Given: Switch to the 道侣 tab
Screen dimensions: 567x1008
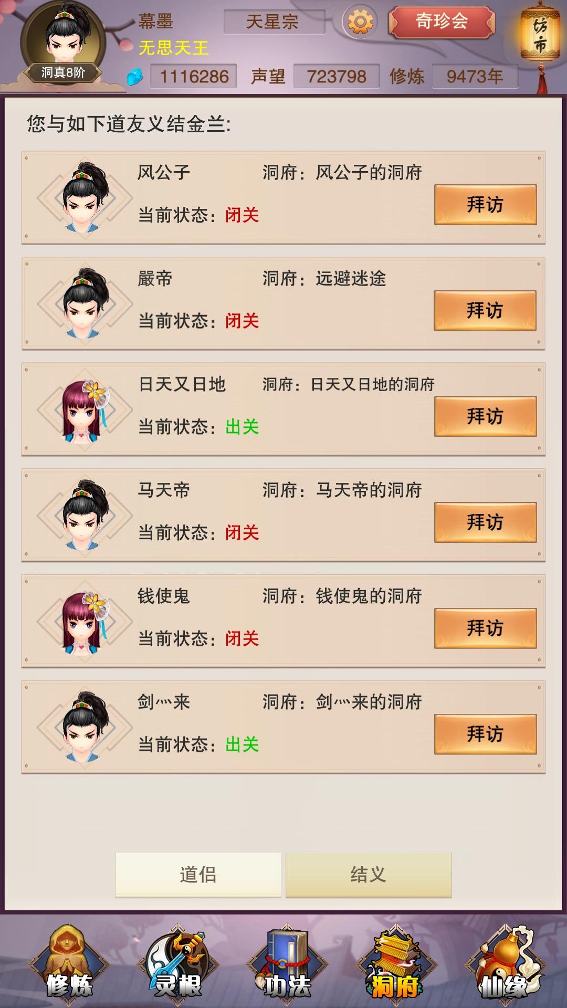Looking at the screenshot, I should coord(198,875).
